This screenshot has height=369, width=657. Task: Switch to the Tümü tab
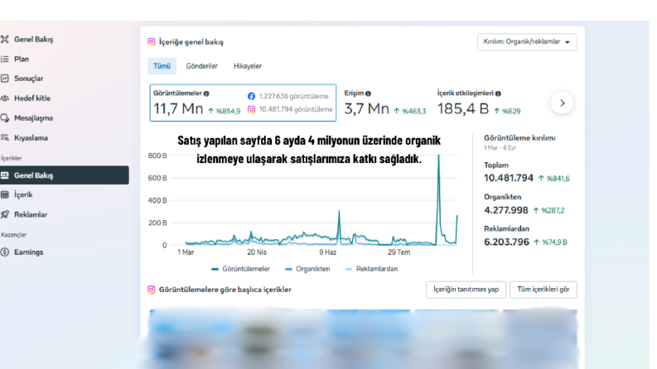tap(162, 66)
